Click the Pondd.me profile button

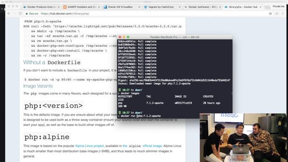(278, 6)
